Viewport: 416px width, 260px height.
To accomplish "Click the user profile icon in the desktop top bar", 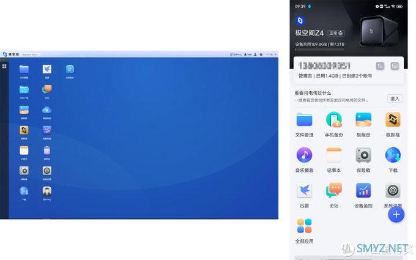I will 255,54.
